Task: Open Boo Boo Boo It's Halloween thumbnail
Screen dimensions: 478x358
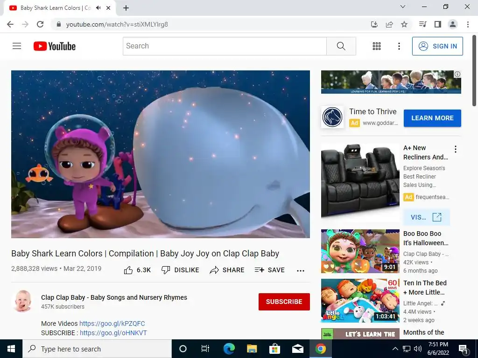Action: click(360, 251)
